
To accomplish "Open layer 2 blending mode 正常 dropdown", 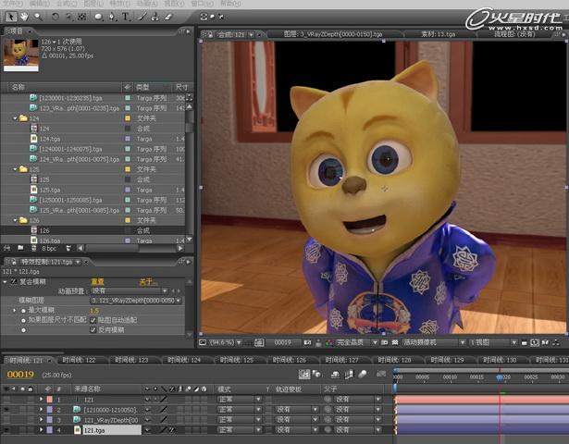I will (239, 410).
